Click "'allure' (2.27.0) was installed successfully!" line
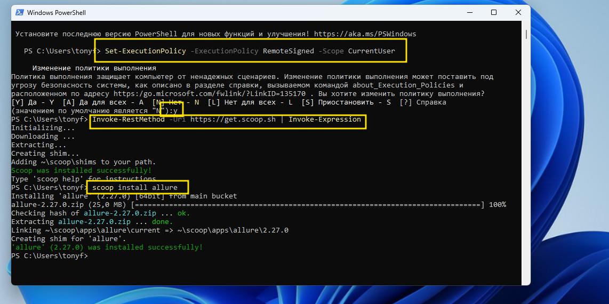 [x=107, y=247]
